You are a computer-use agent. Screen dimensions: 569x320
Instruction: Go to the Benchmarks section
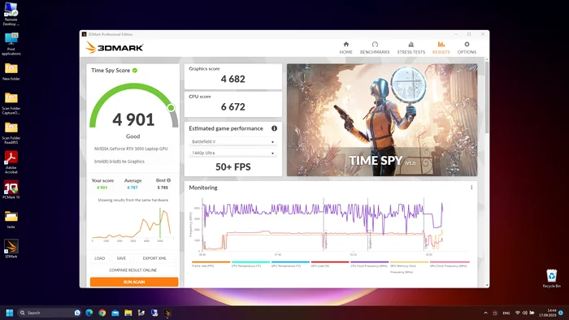click(375, 48)
